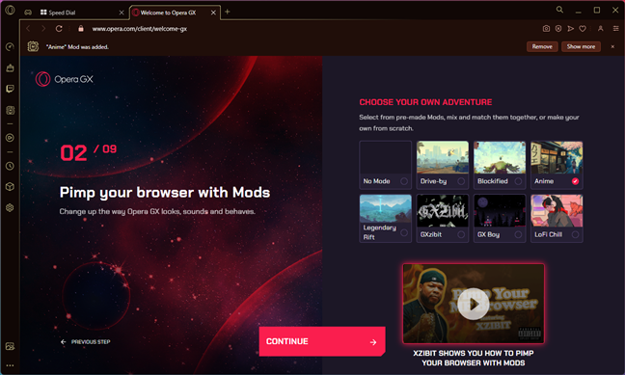Open the Opera menu logo icon
The height and width of the screenshot is (375, 625).
(x=10, y=10)
